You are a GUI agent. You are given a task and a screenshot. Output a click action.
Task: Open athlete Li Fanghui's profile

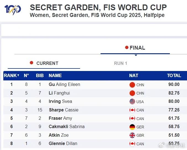pyautogui.click(x=59, y=93)
